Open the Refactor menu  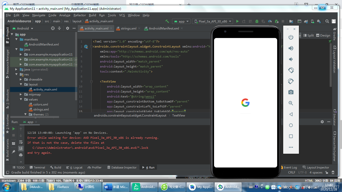tap(80, 15)
